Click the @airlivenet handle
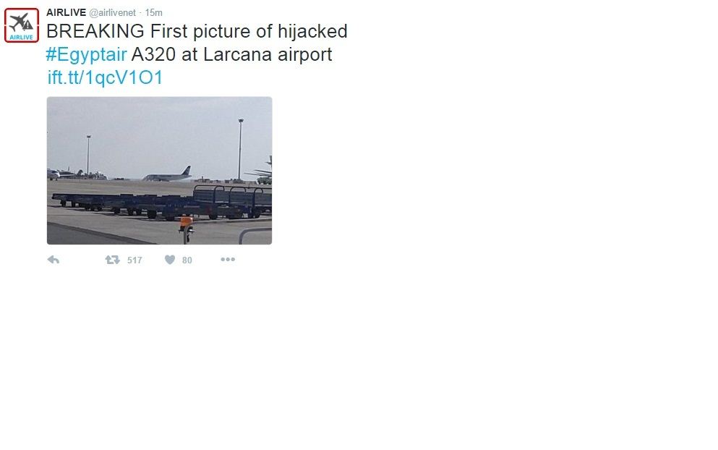This screenshot has width=718, height=450. 114,12
